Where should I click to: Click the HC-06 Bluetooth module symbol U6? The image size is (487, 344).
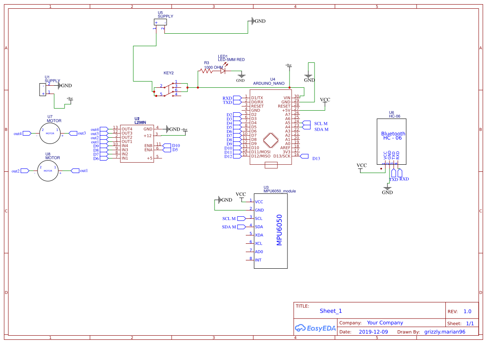click(x=392, y=137)
